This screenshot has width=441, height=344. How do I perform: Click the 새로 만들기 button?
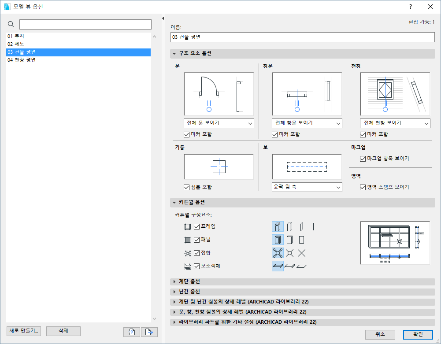tap(23, 331)
